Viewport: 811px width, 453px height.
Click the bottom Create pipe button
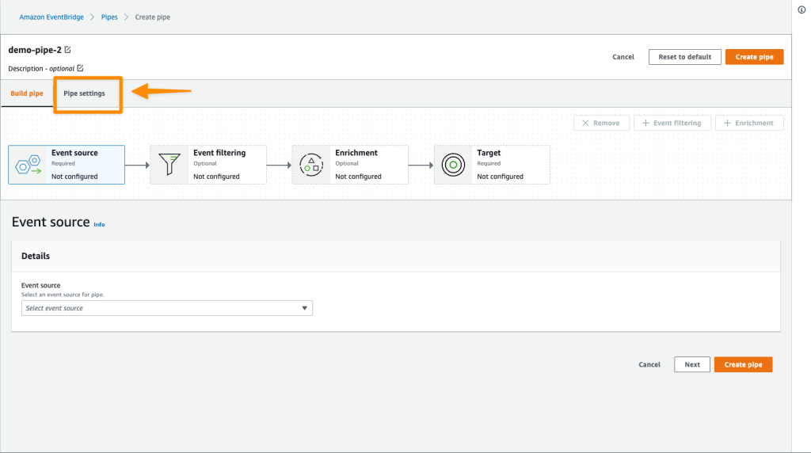(x=743, y=364)
